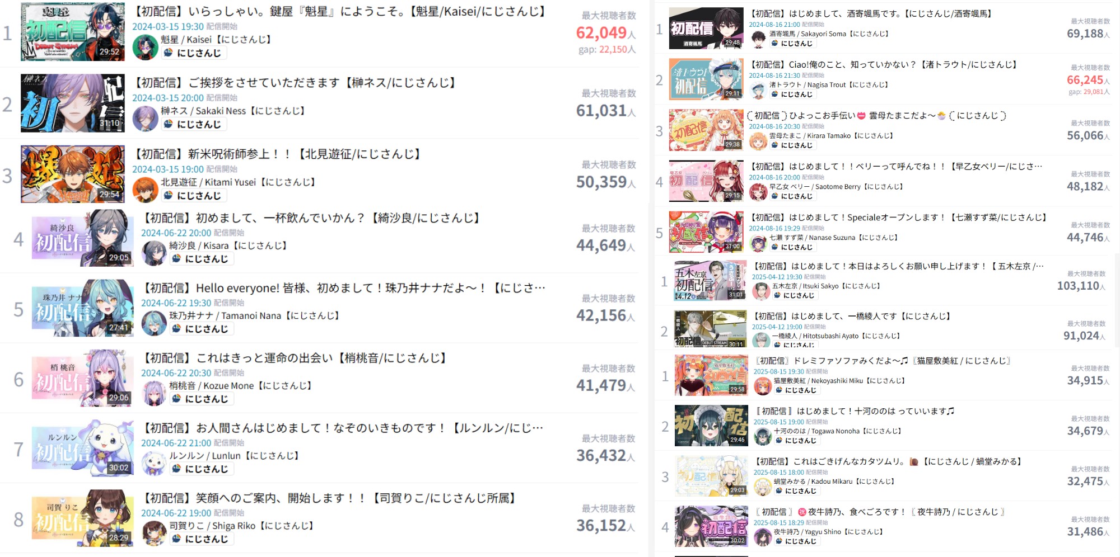Screen dimensions: 1120x557
Task: Click the ルンルン / Lunlun avatar icon
Action: pyautogui.click(x=154, y=463)
